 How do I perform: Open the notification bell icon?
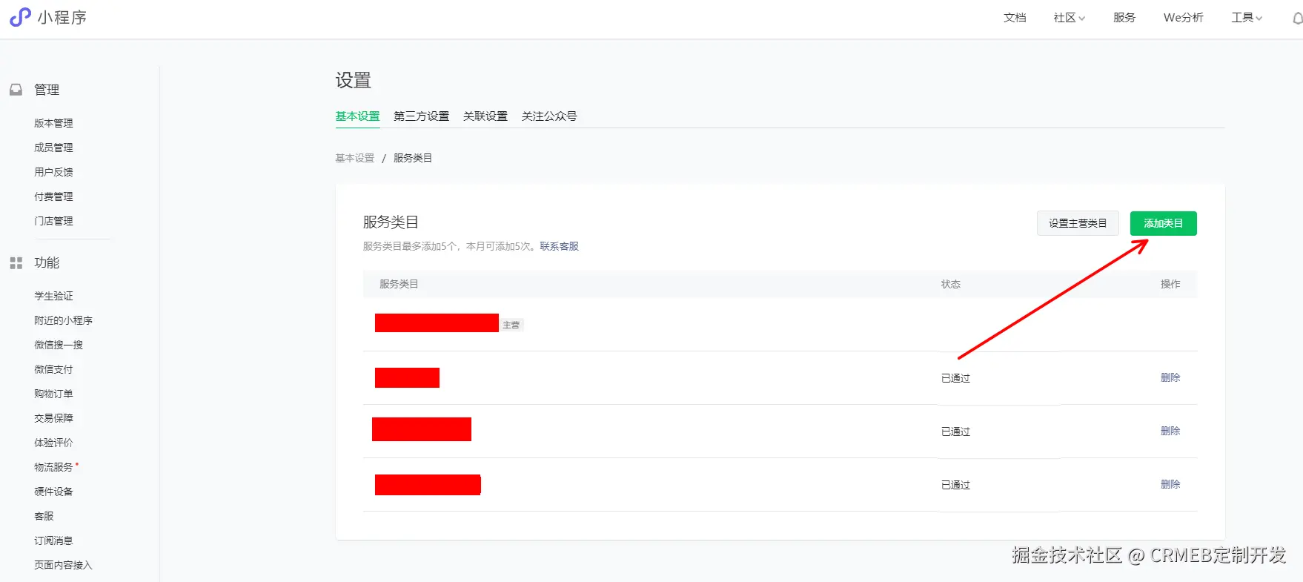(x=1297, y=18)
